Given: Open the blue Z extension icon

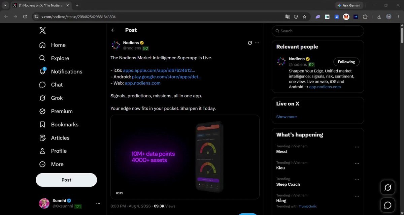Looking at the screenshot, I should click(337, 17).
